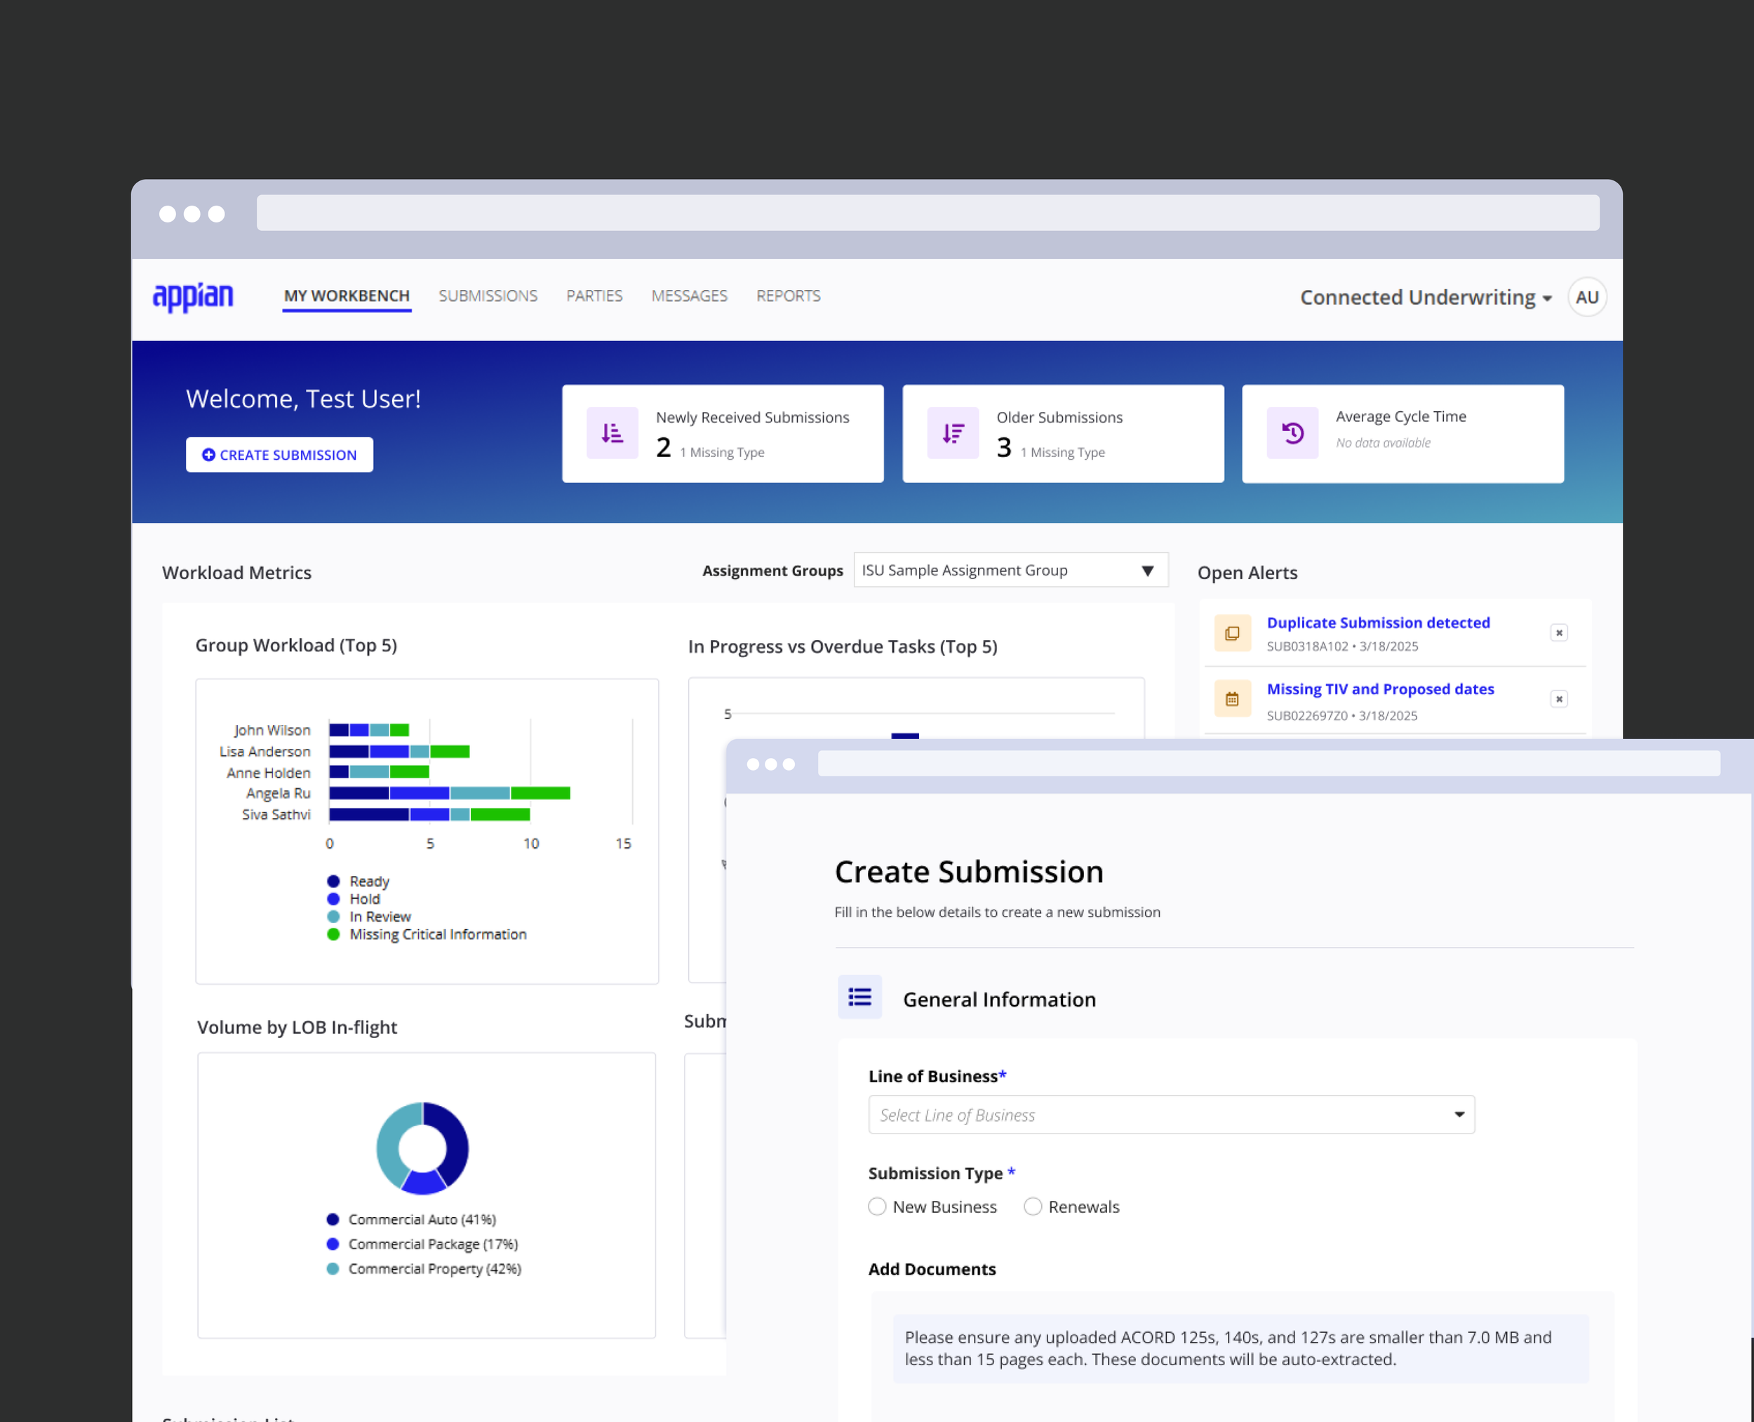Click the General Information list icon
Image resolution: width=1754 pixels, height=1422 pixels.
coord(859,997)
